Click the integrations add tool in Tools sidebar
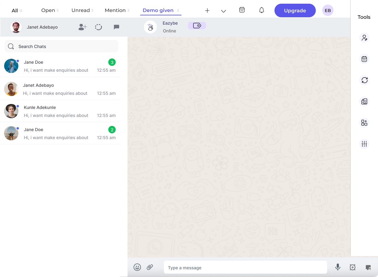Screen dimensions: 378x277 364,122
